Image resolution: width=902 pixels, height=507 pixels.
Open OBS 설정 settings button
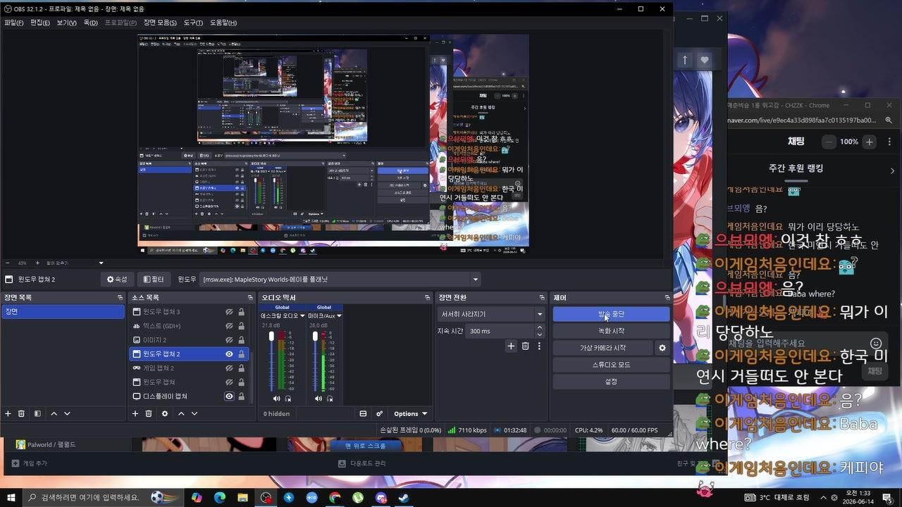(611, 382)
